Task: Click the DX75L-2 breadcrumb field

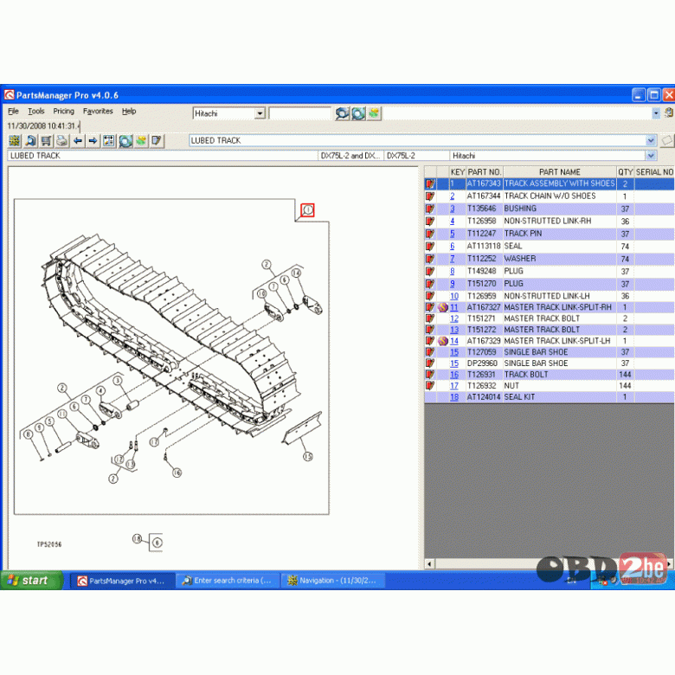Action: pyautogui.click(x=416, y=156)
